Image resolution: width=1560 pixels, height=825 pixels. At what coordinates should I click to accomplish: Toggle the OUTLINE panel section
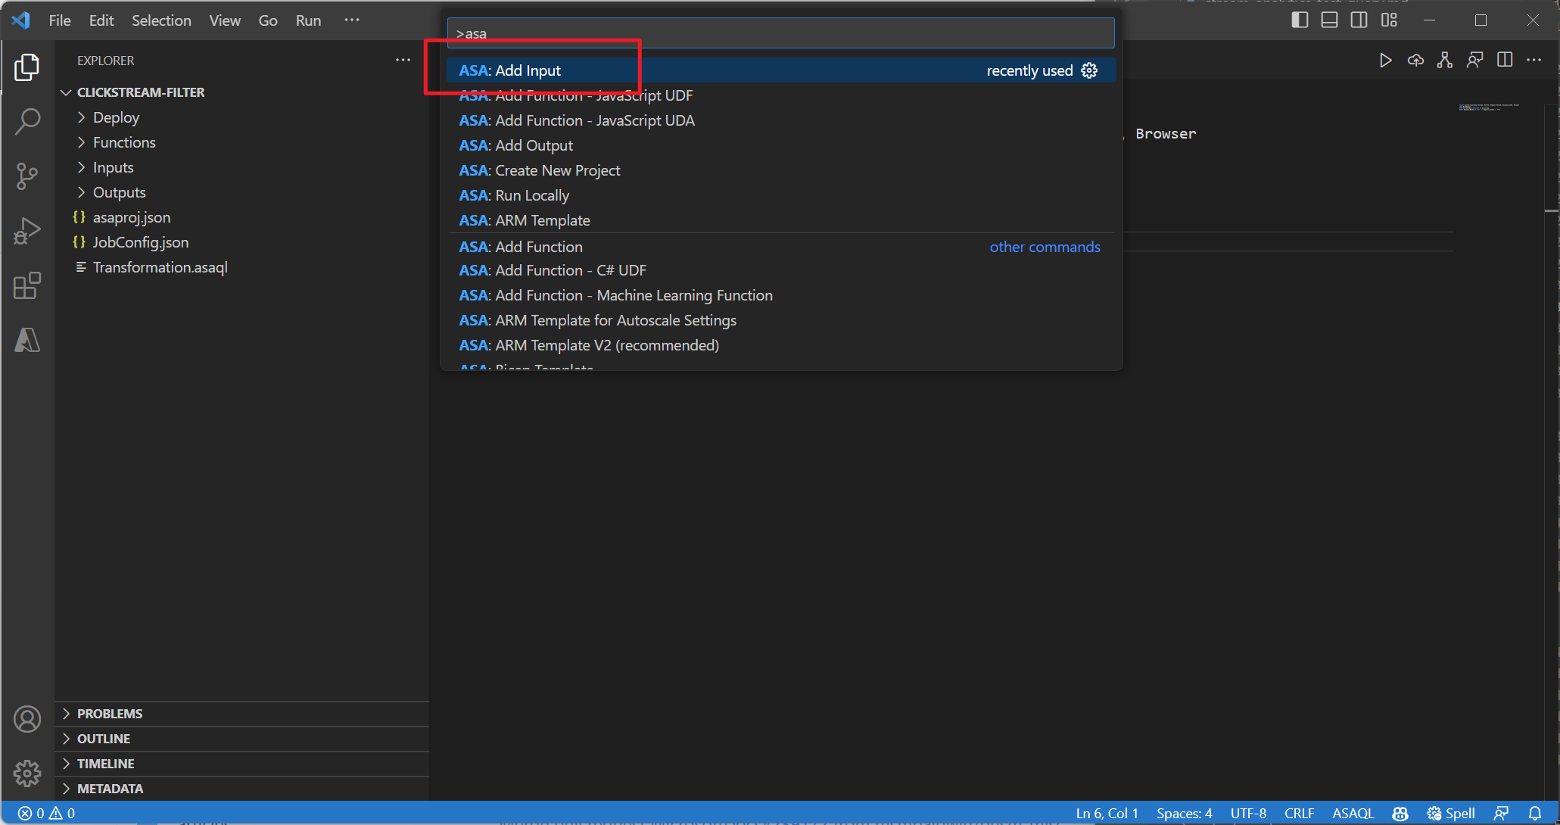coord(104,737)
